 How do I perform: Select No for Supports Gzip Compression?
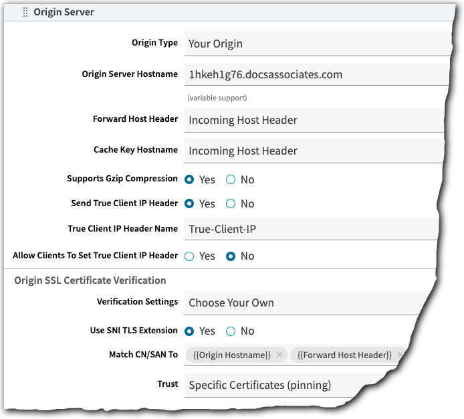click(x=231, y=179)
